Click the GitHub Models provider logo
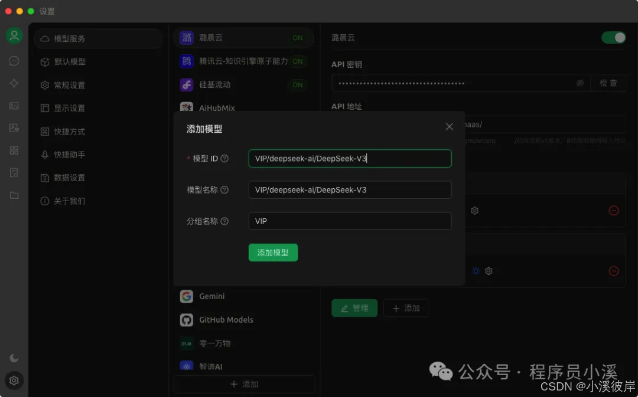This screenshot has height=397, width=638. click(187, 320)
